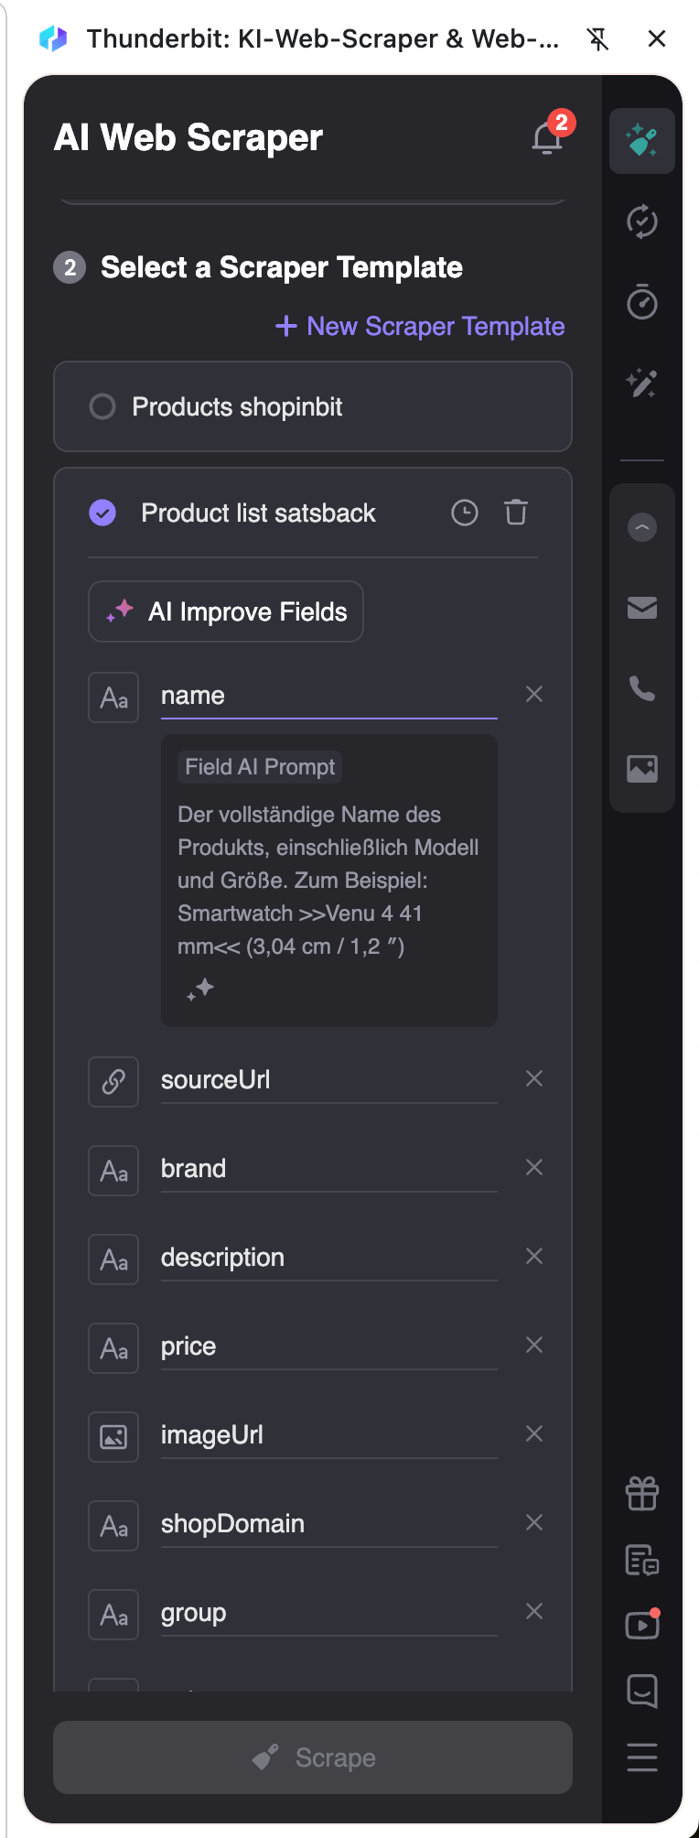
Task: Open the stopwatch scheduler sidebar icon
Action: pyautogui.click(x=642, y=302)
